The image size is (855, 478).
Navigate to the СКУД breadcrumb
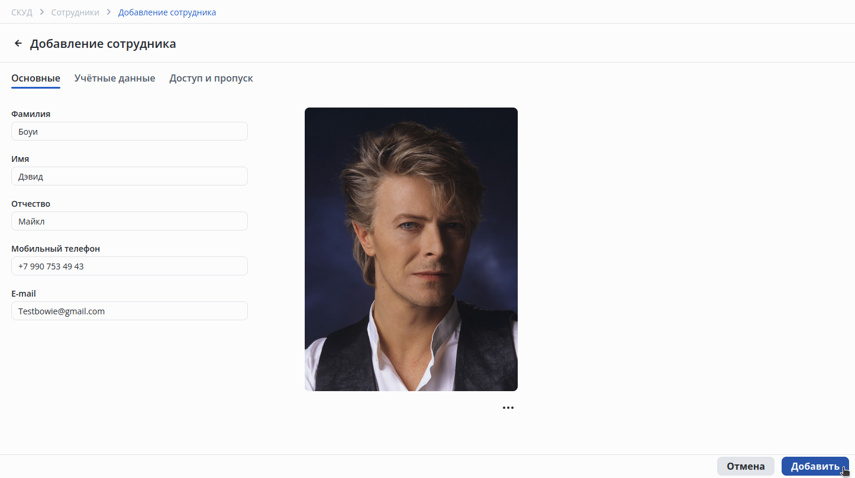(x=22, y=12)
